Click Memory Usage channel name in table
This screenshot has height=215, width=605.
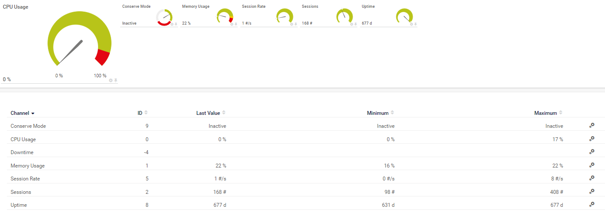pyautogui.click(x=28, y=165)
